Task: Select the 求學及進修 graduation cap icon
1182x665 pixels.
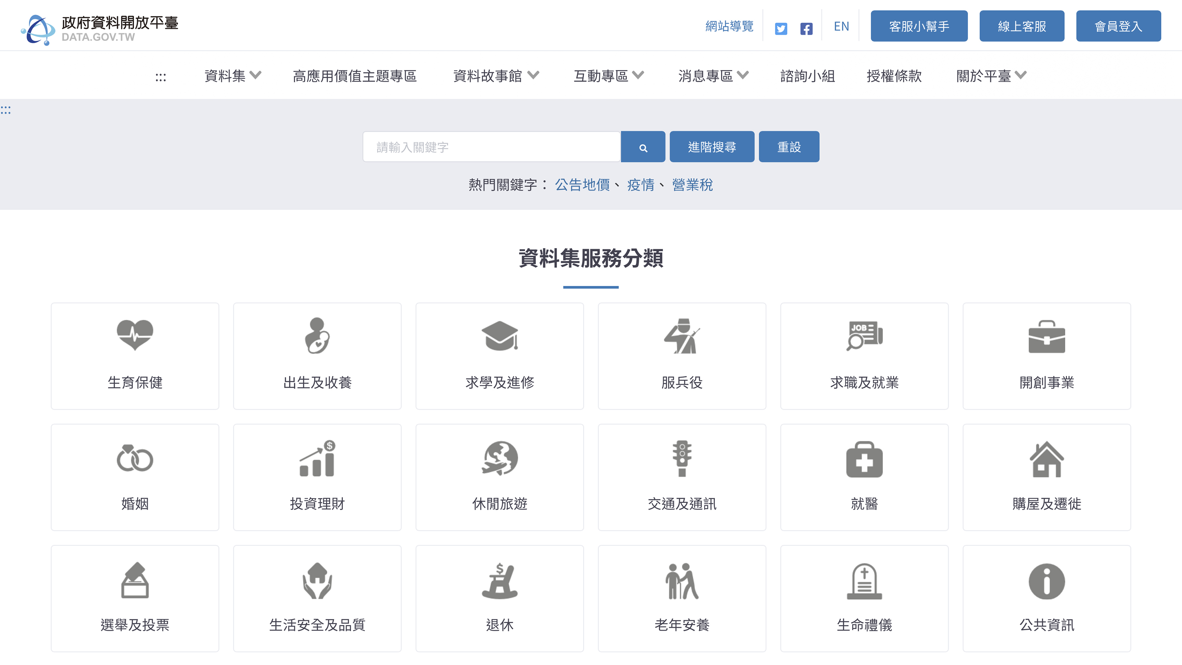Action: click(499, 335)
